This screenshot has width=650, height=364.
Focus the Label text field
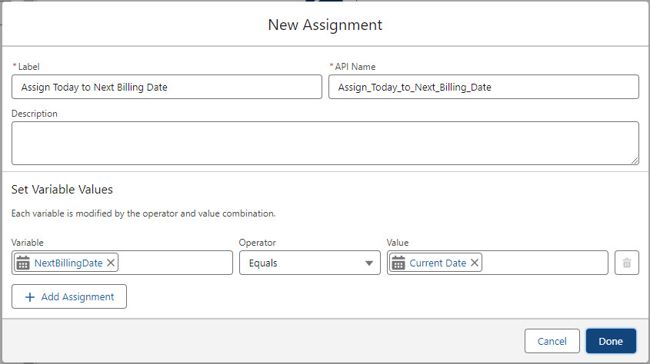click(167, 87)
